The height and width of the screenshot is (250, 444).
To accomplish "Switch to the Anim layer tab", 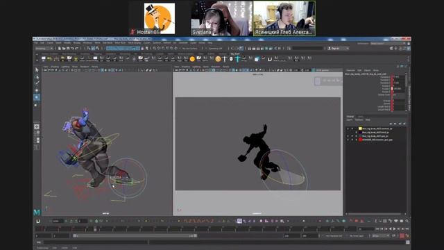I will point(360,117).
